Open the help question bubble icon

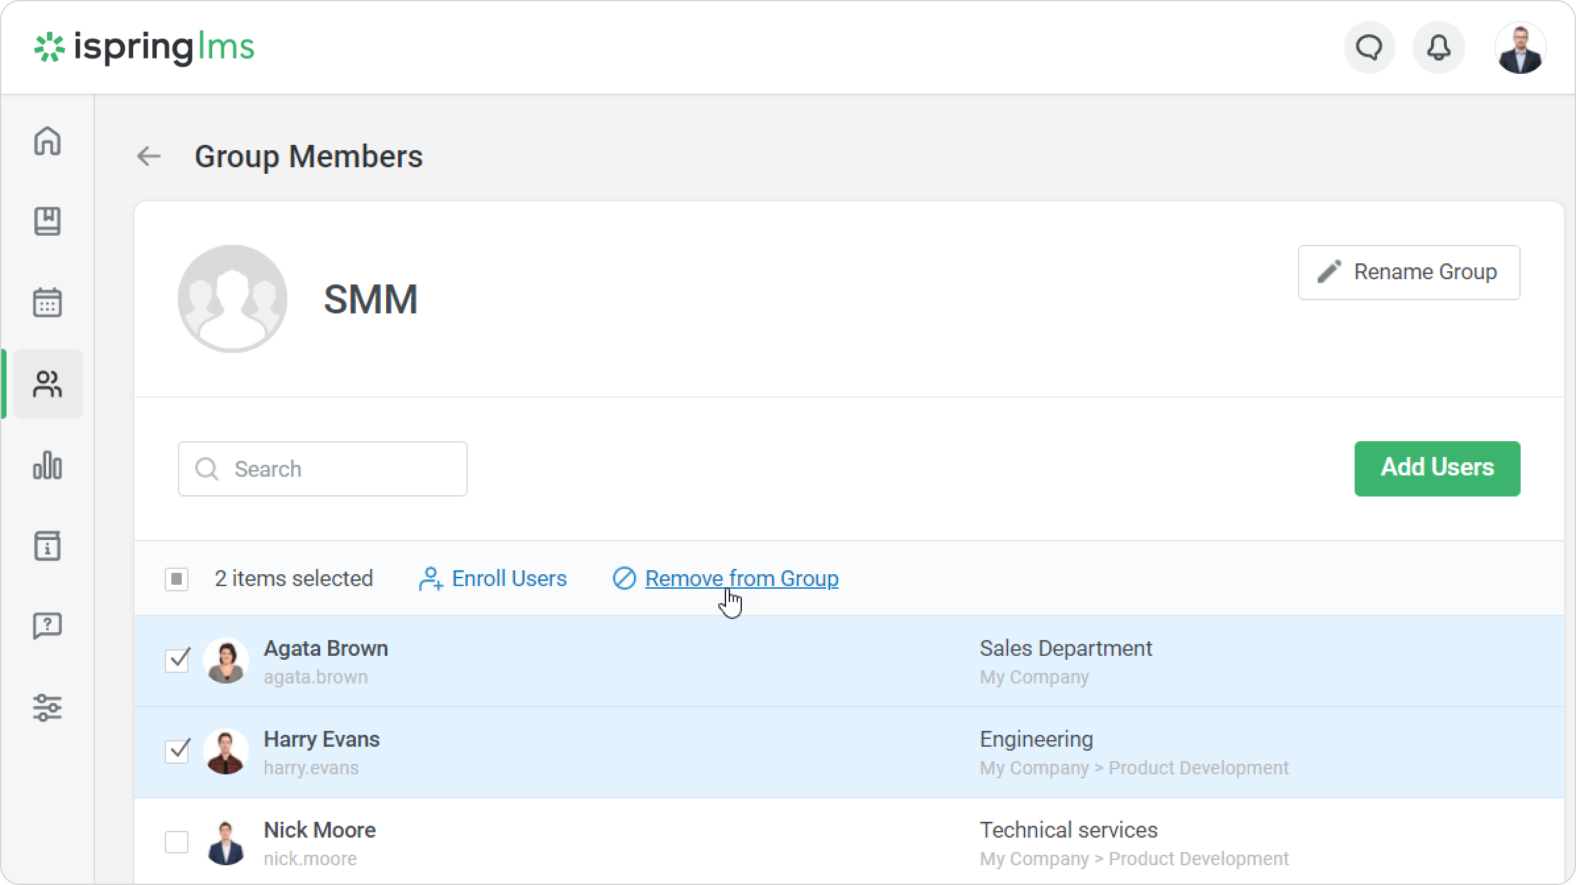tap(47, 626)
